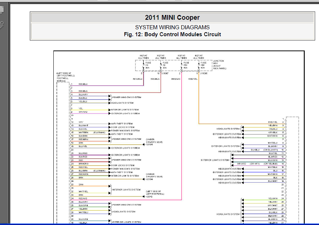Click 'BLU/BLK' label at right pin 28
The height and width of the screenshot is (225, 319).
(273, 212)
